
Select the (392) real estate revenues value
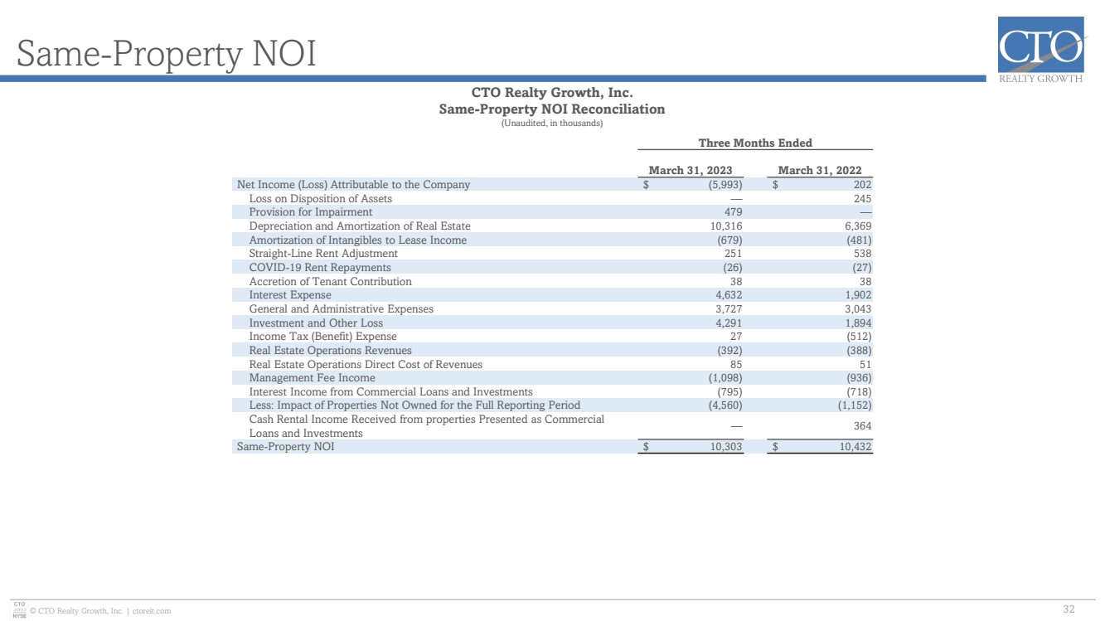(729, 351)
